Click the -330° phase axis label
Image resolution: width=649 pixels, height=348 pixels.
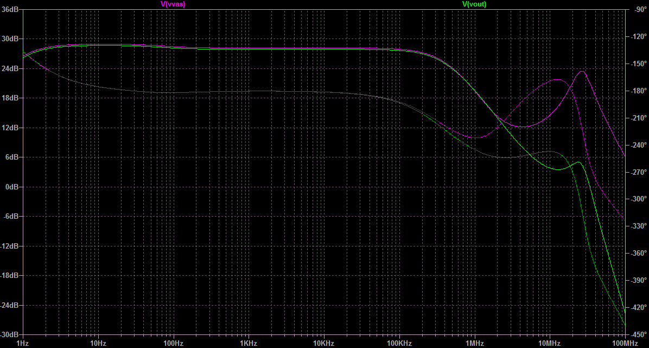click(638, 226)
